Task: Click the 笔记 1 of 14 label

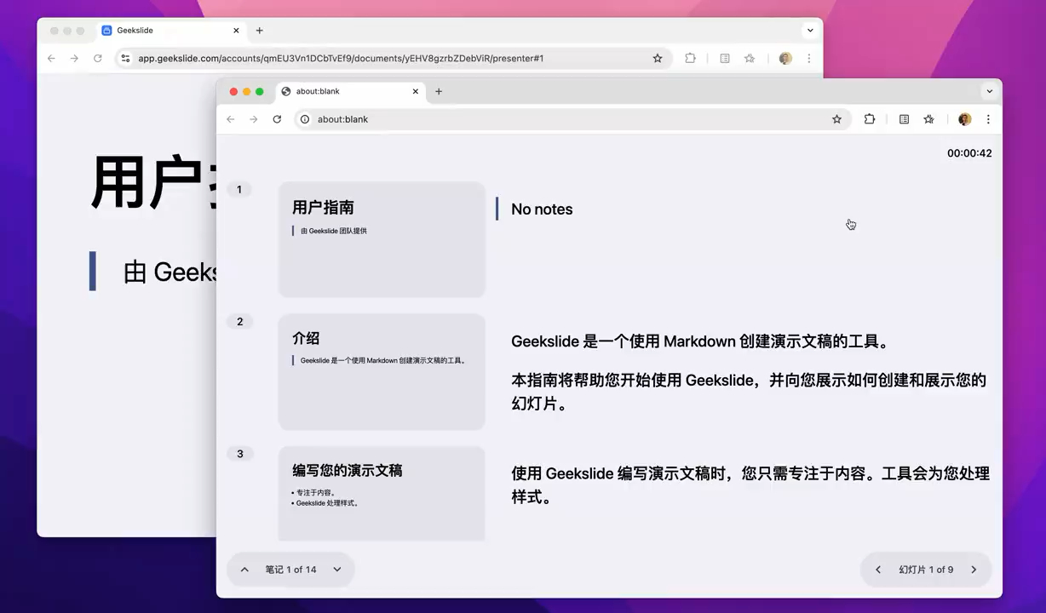Action: [x=290, y=570]
